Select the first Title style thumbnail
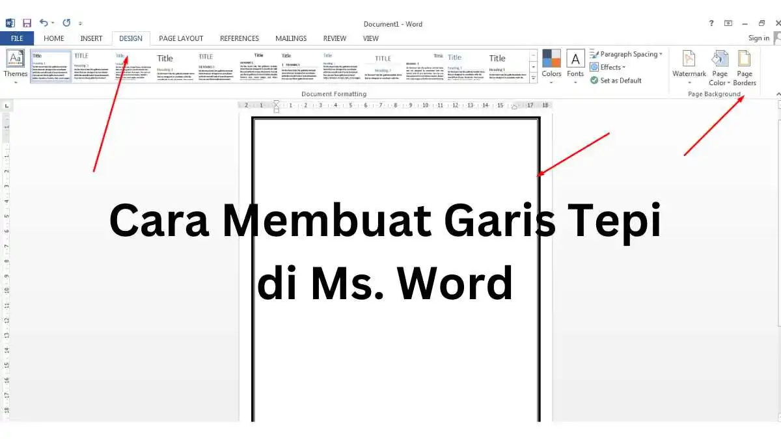 [51, 65]
